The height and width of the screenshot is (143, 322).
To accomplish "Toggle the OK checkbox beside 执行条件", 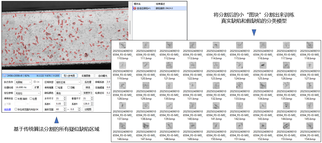I will pos(35,82).
